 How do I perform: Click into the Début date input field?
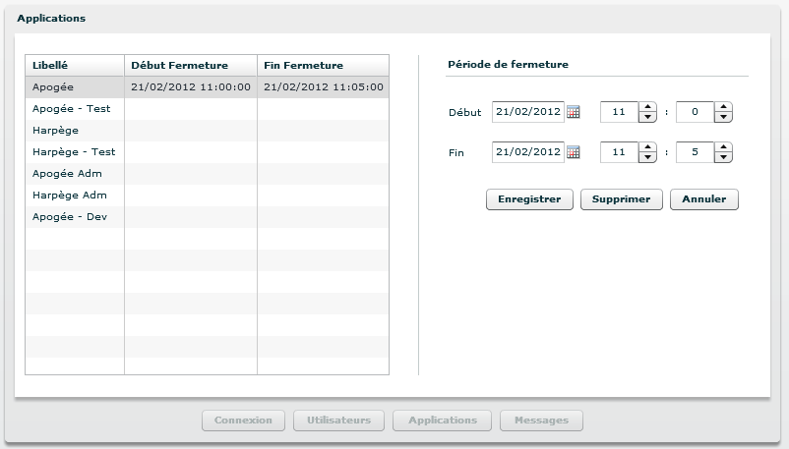click(x=527, y=112)
